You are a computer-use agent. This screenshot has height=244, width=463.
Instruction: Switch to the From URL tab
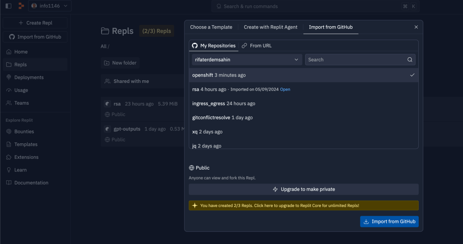(x=257, y=46)
